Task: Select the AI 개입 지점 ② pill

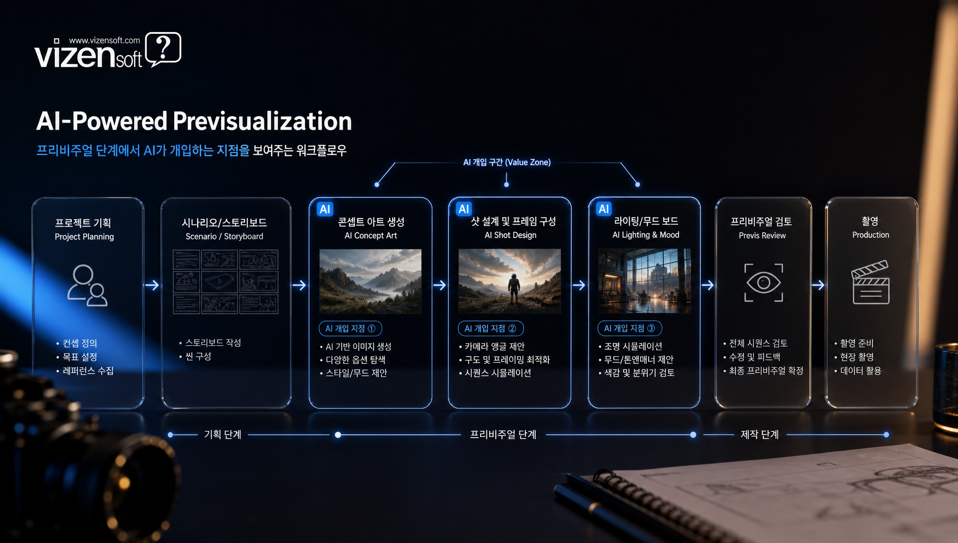Action: 490,328
